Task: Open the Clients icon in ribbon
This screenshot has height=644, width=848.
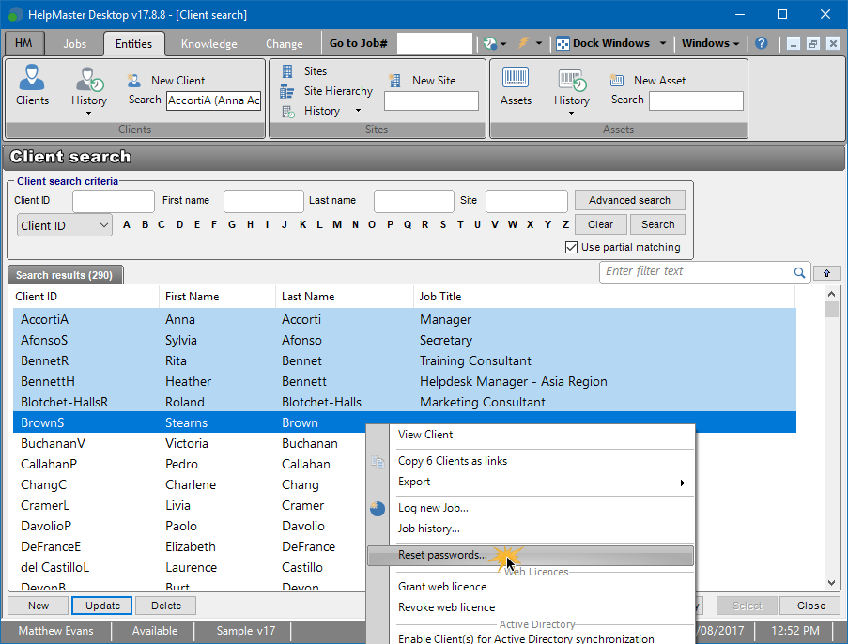Action: 32,77
